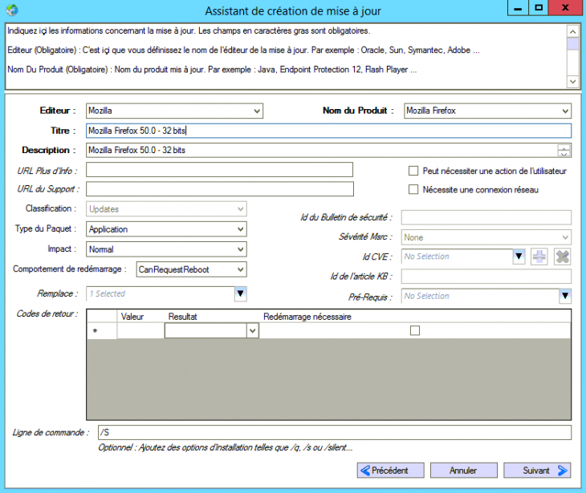Open Comportement de redémarrage dropdown
This screenshot has height=493, width=586.
click(x=239, y=269)
